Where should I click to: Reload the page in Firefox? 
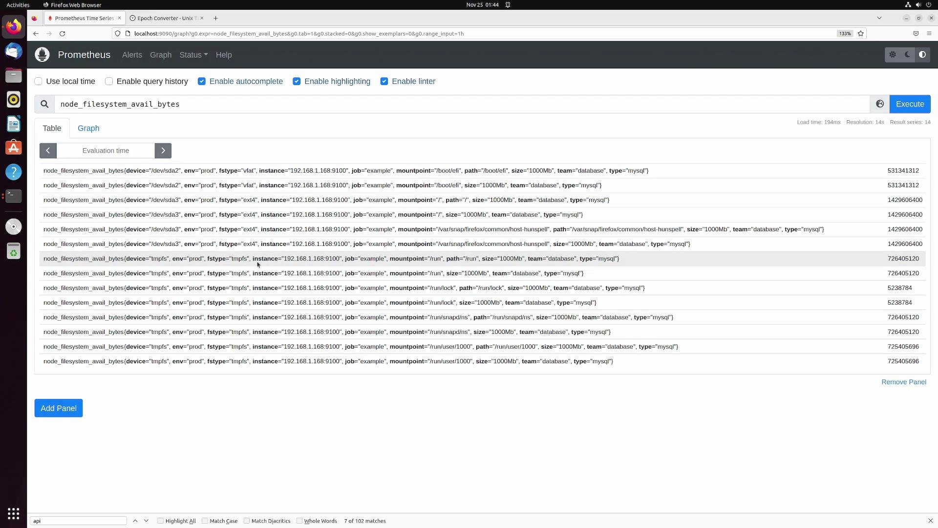click(62, 34)
